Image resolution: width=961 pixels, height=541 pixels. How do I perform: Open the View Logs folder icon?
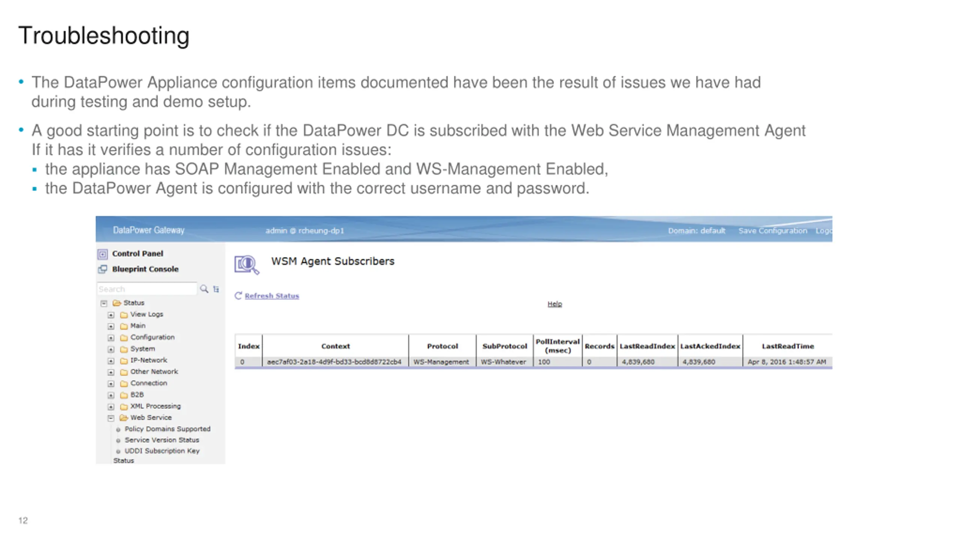coord(124,315)
